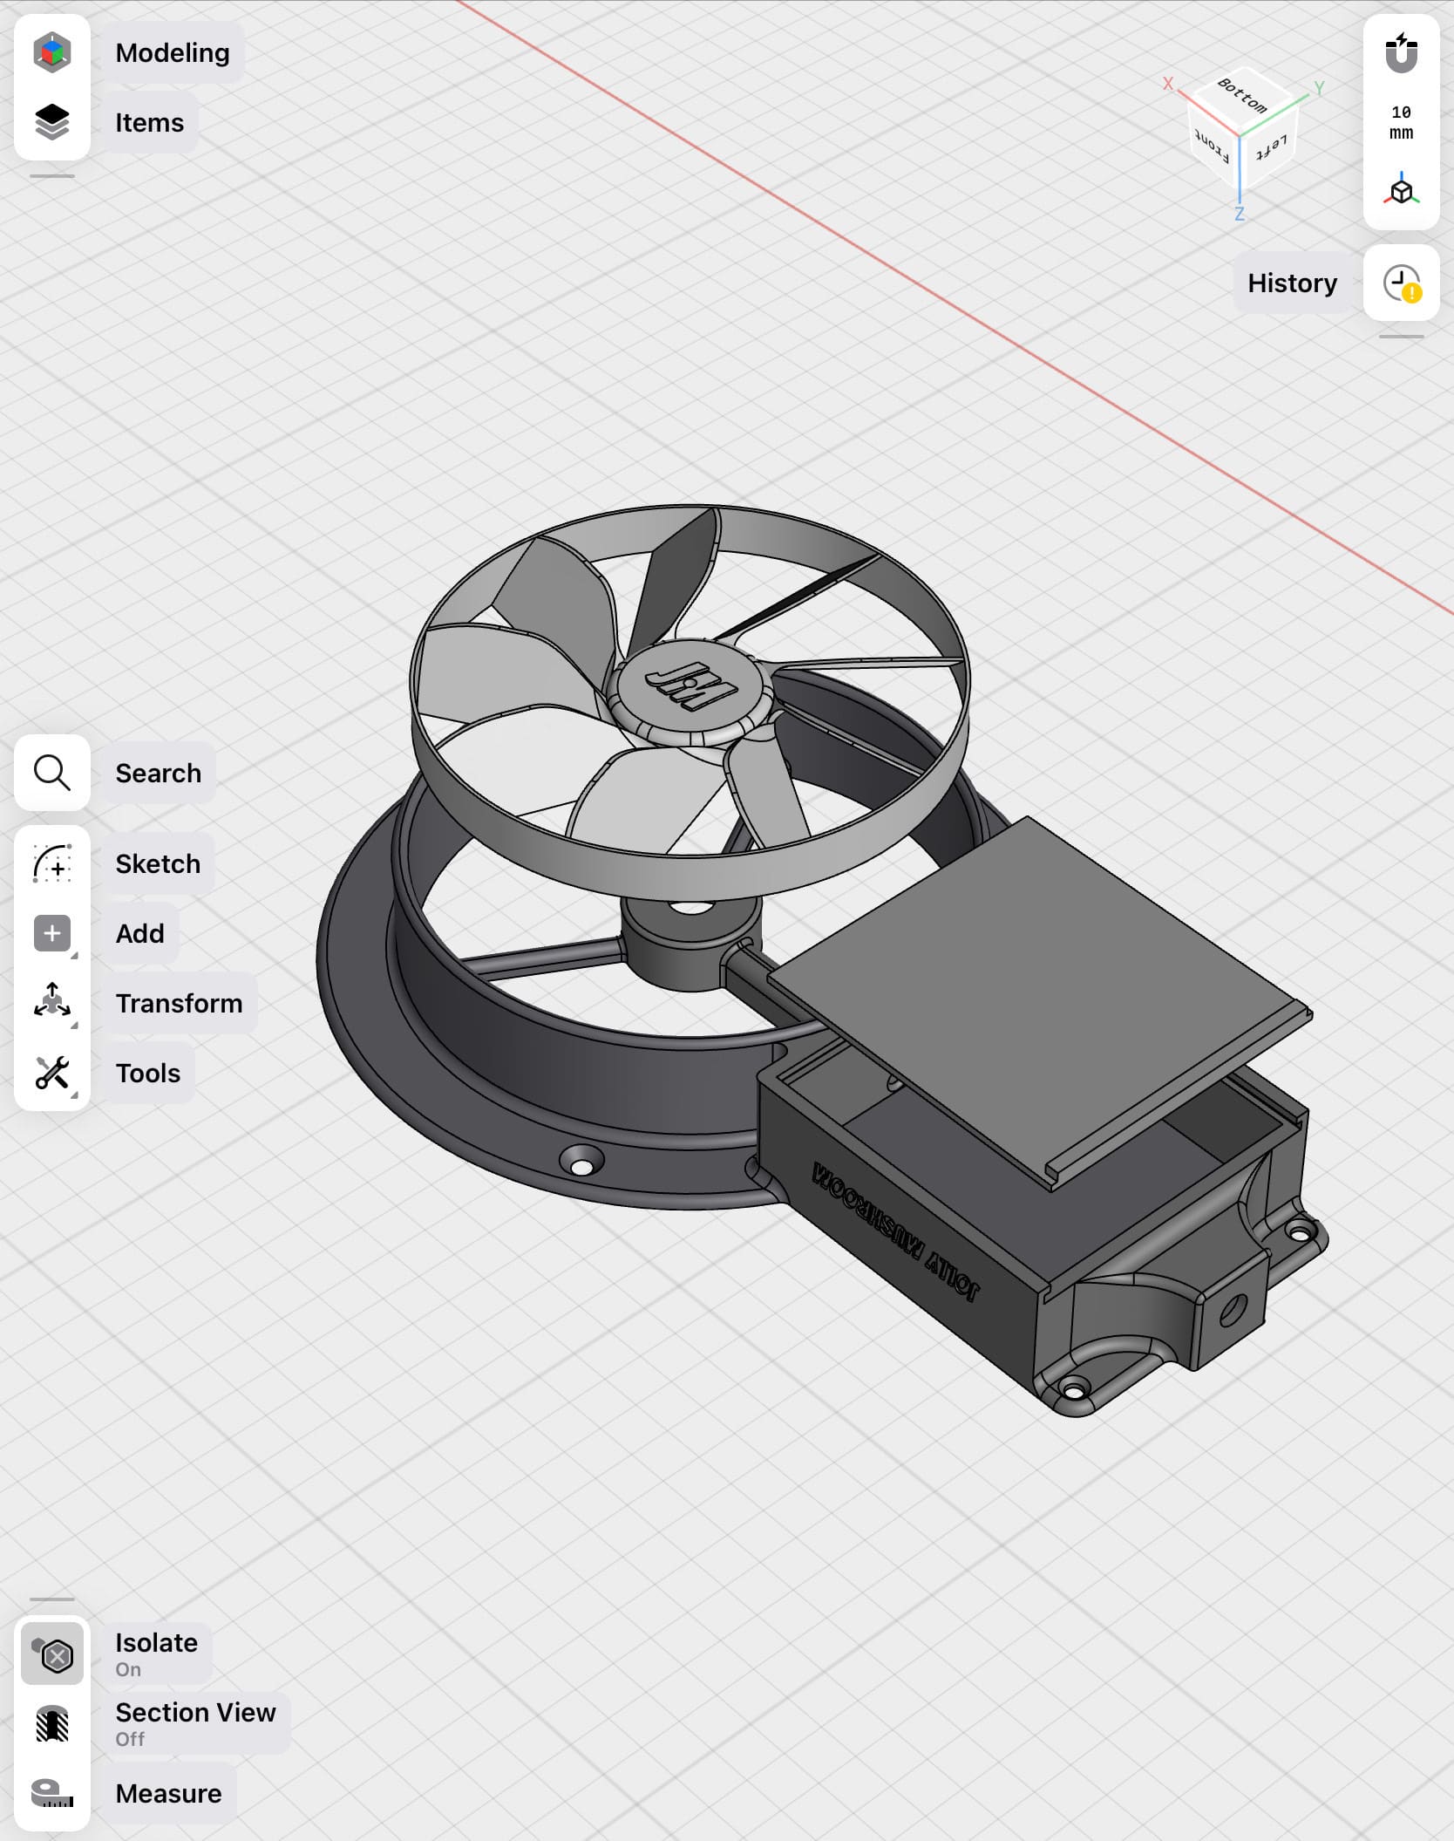The image size is (1454, 1841).
Task: Click the Search label
Action: click(159, 773)
